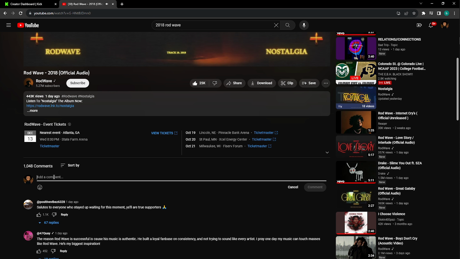The width and height of the screenshot is (460, 259).
Task: Open the Sort by comments dropdown
Action: click(70, 165)
